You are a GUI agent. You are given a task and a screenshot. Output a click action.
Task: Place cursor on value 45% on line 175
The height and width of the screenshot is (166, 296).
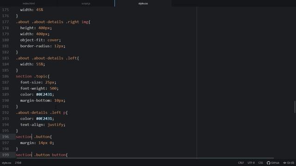pyautogui.click(x=40, y=10)
